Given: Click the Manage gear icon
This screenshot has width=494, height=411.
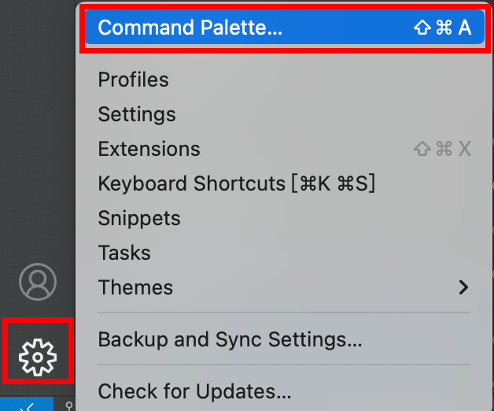Looking at the screenshot, I should pyautogui.click(x=38, y=358).
